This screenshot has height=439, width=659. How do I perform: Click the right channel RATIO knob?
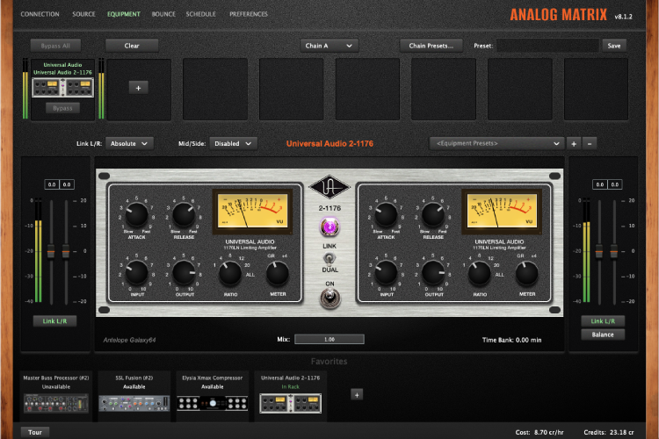[479, 273]
